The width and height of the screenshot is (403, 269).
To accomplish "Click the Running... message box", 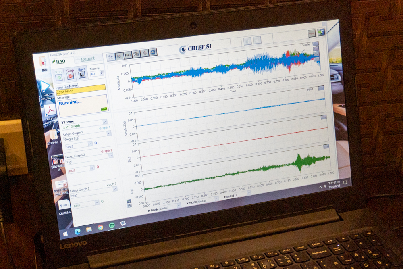I will tap(83, 105).
